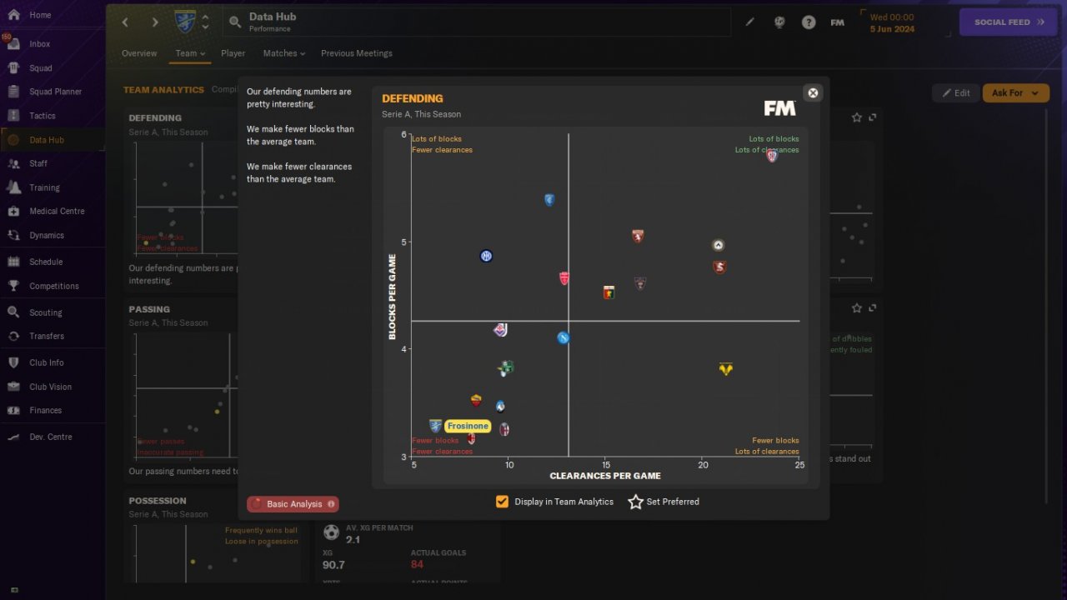The image size is (1067, 600).
Task: Click the background Defending mini chart thumbnail
Action: coord(187,197)
